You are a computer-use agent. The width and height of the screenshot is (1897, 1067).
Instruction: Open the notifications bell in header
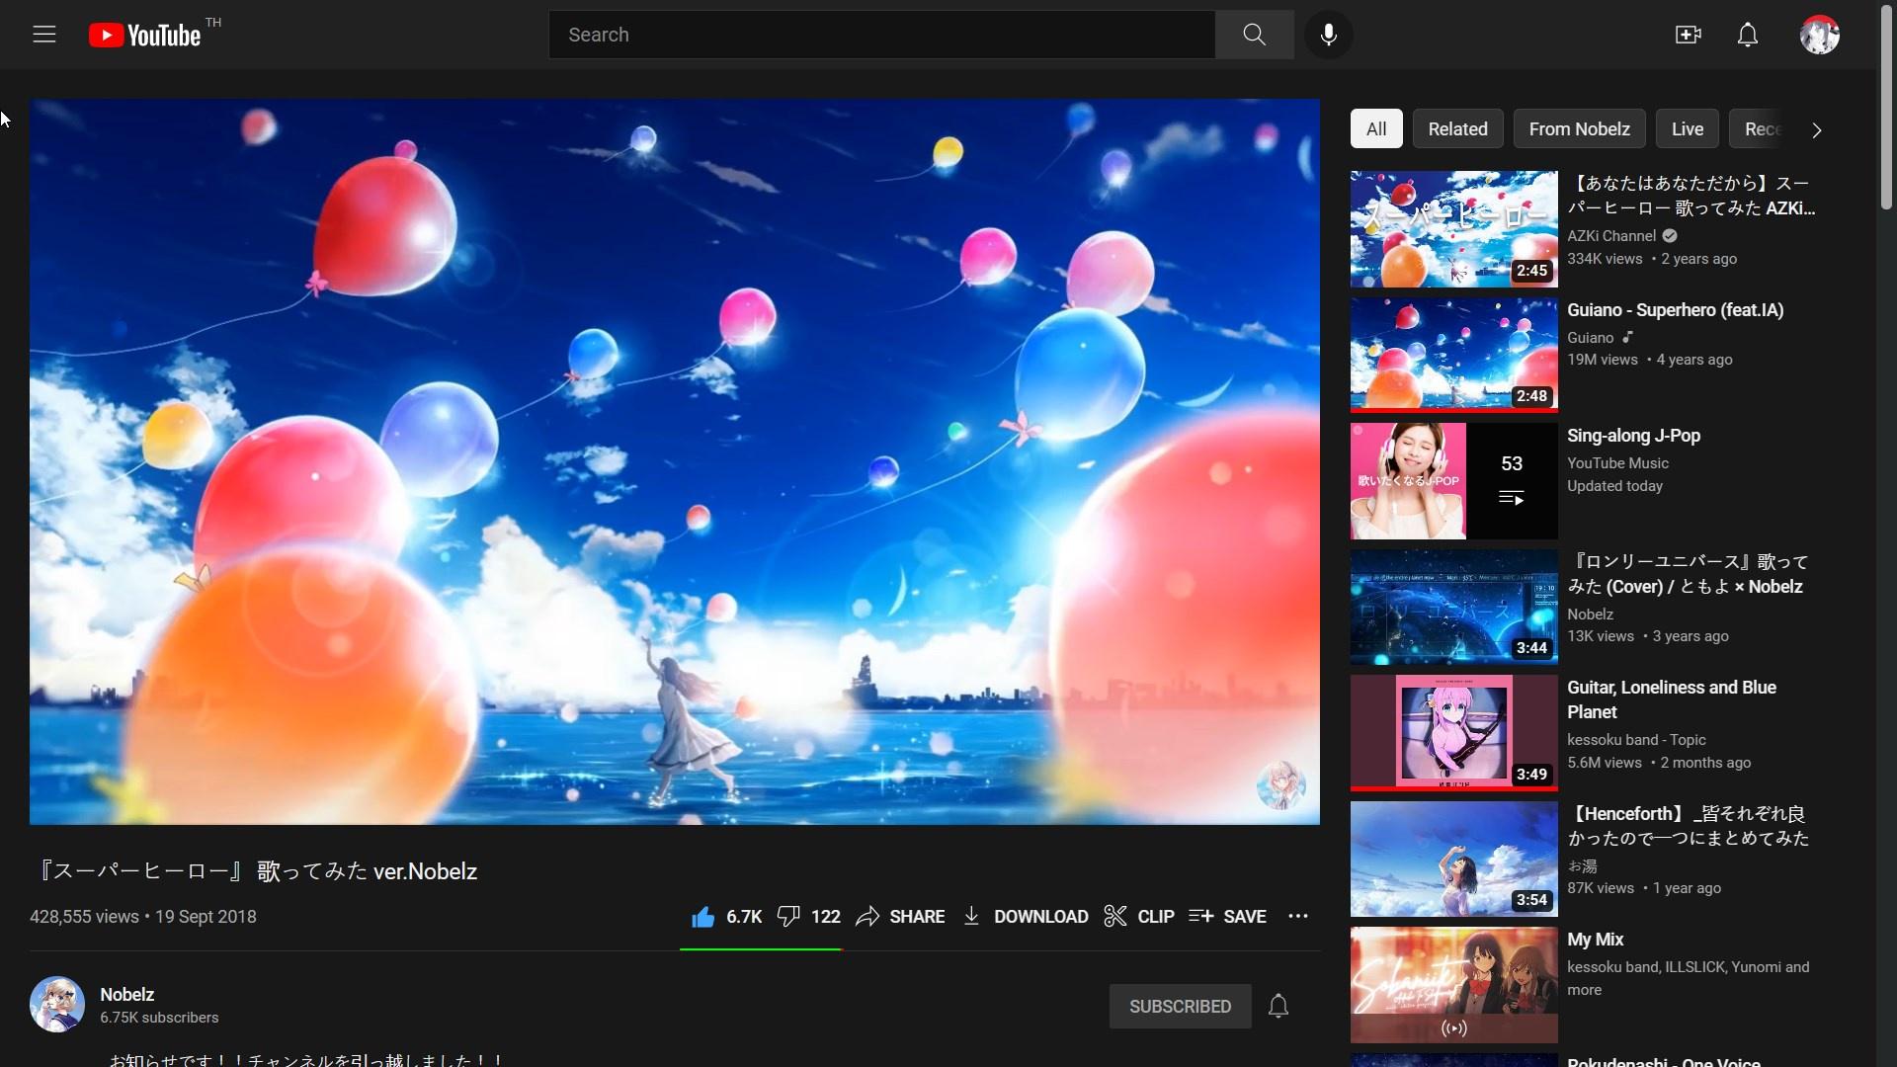tap(1747, 35)
